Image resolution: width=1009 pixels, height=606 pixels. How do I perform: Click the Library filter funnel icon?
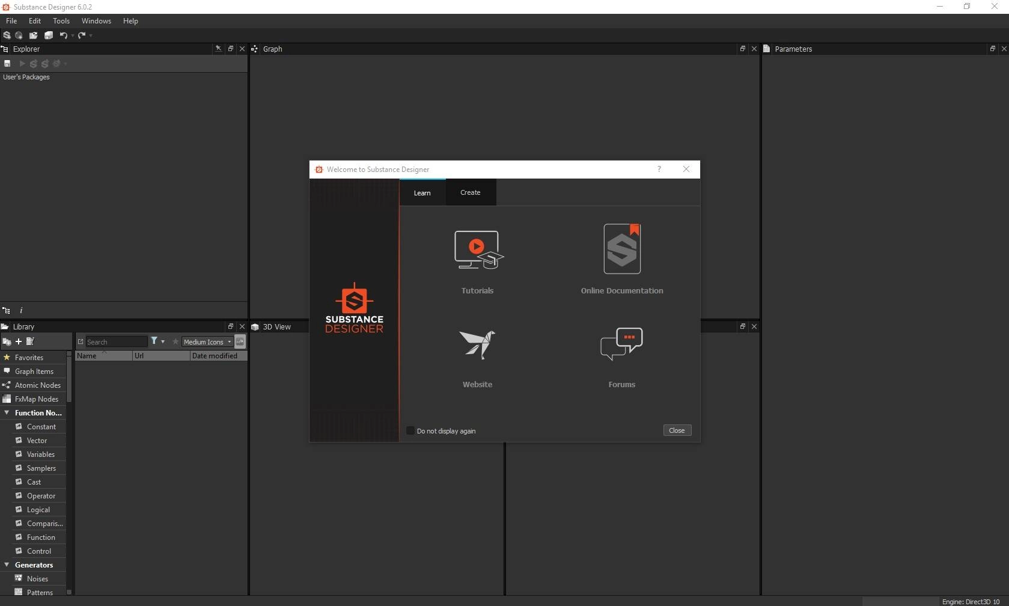(154, 341)
